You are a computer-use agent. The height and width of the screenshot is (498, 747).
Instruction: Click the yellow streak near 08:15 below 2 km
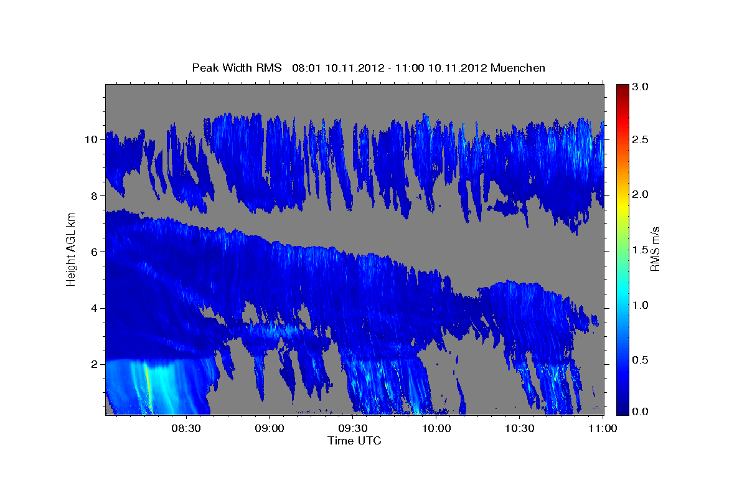148,388
